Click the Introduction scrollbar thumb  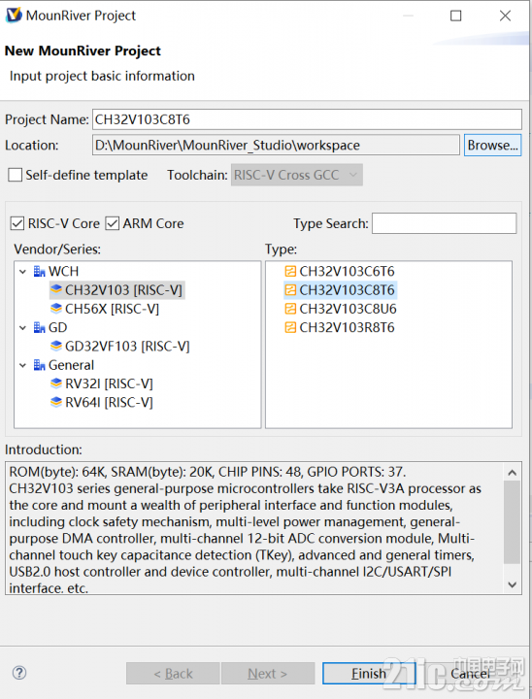[x=513, y=521]
